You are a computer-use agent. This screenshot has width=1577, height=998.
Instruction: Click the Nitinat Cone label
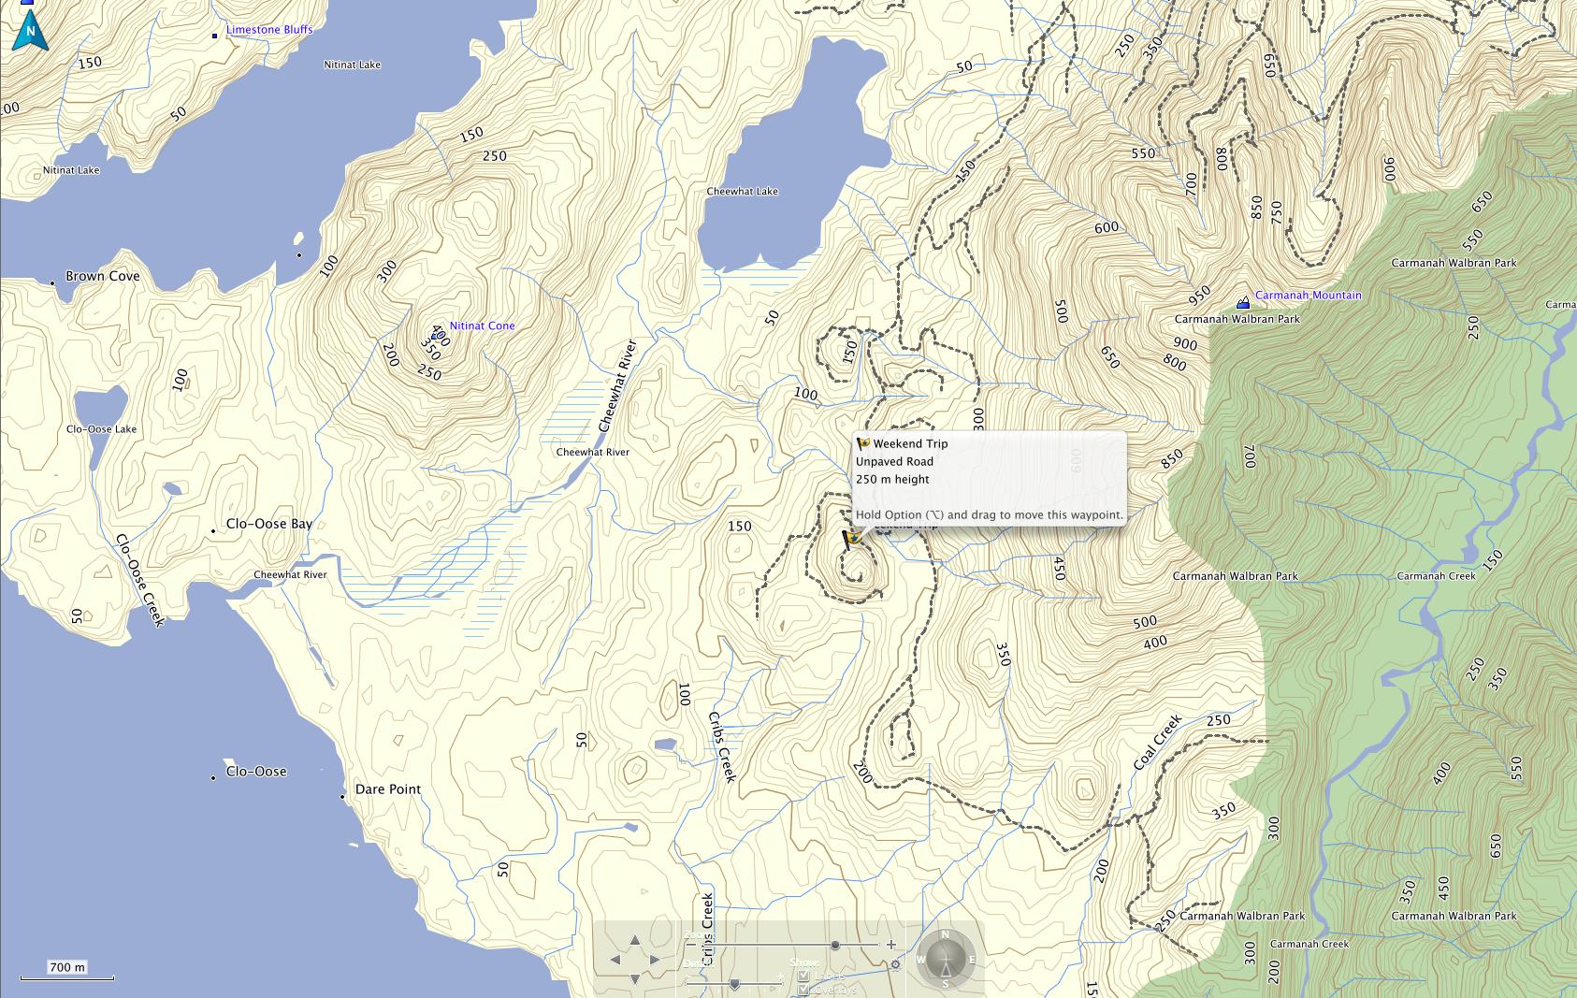click(x=482, y=325)
